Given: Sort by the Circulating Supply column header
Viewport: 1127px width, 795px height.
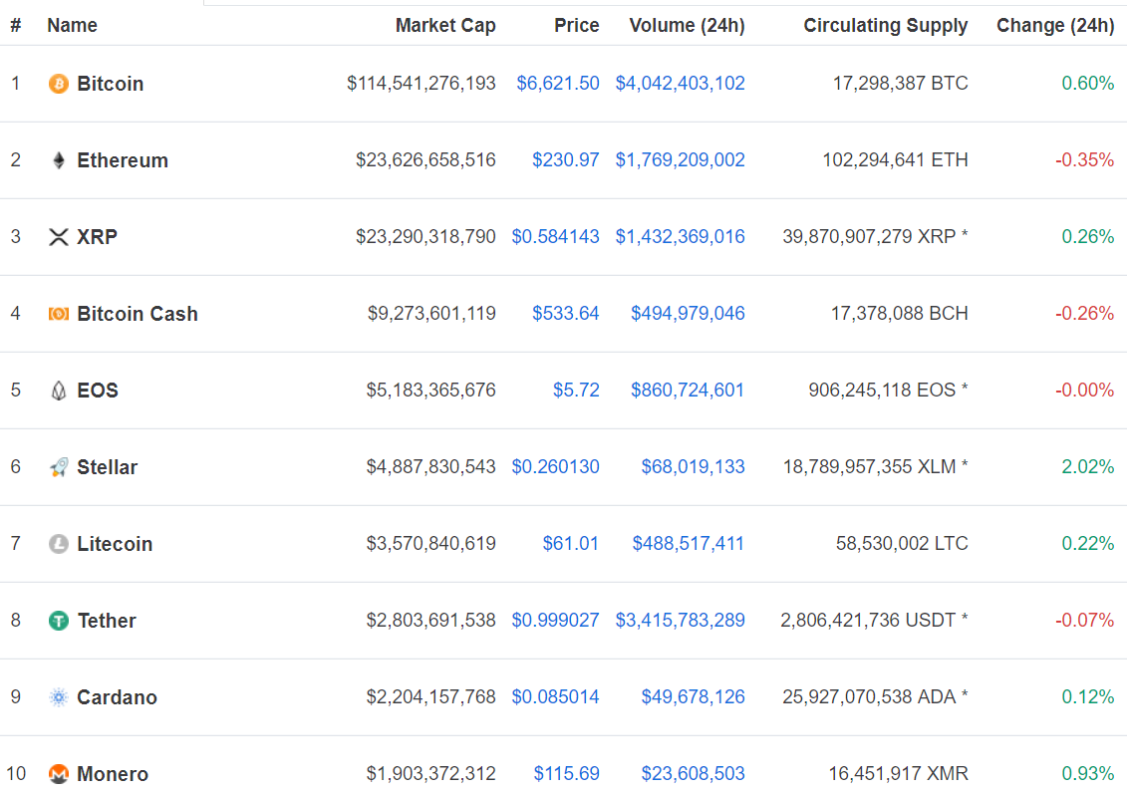Looking at the screenshot, I should click(x=886, y=26).
